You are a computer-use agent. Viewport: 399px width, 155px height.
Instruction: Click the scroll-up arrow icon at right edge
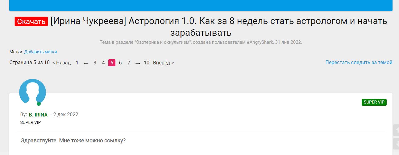(396, 130)
